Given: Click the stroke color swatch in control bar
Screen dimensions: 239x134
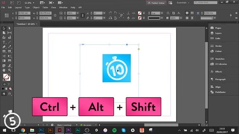Looking at the screenshot, I should tap(140, 18).
